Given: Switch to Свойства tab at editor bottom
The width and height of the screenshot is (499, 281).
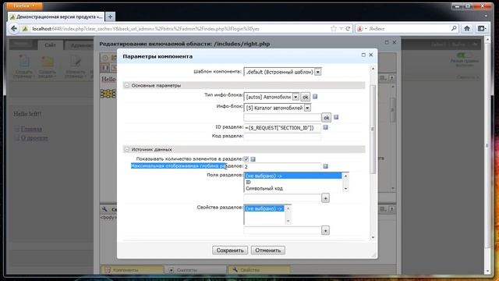Looking at the screenshot, I should 259,270.
